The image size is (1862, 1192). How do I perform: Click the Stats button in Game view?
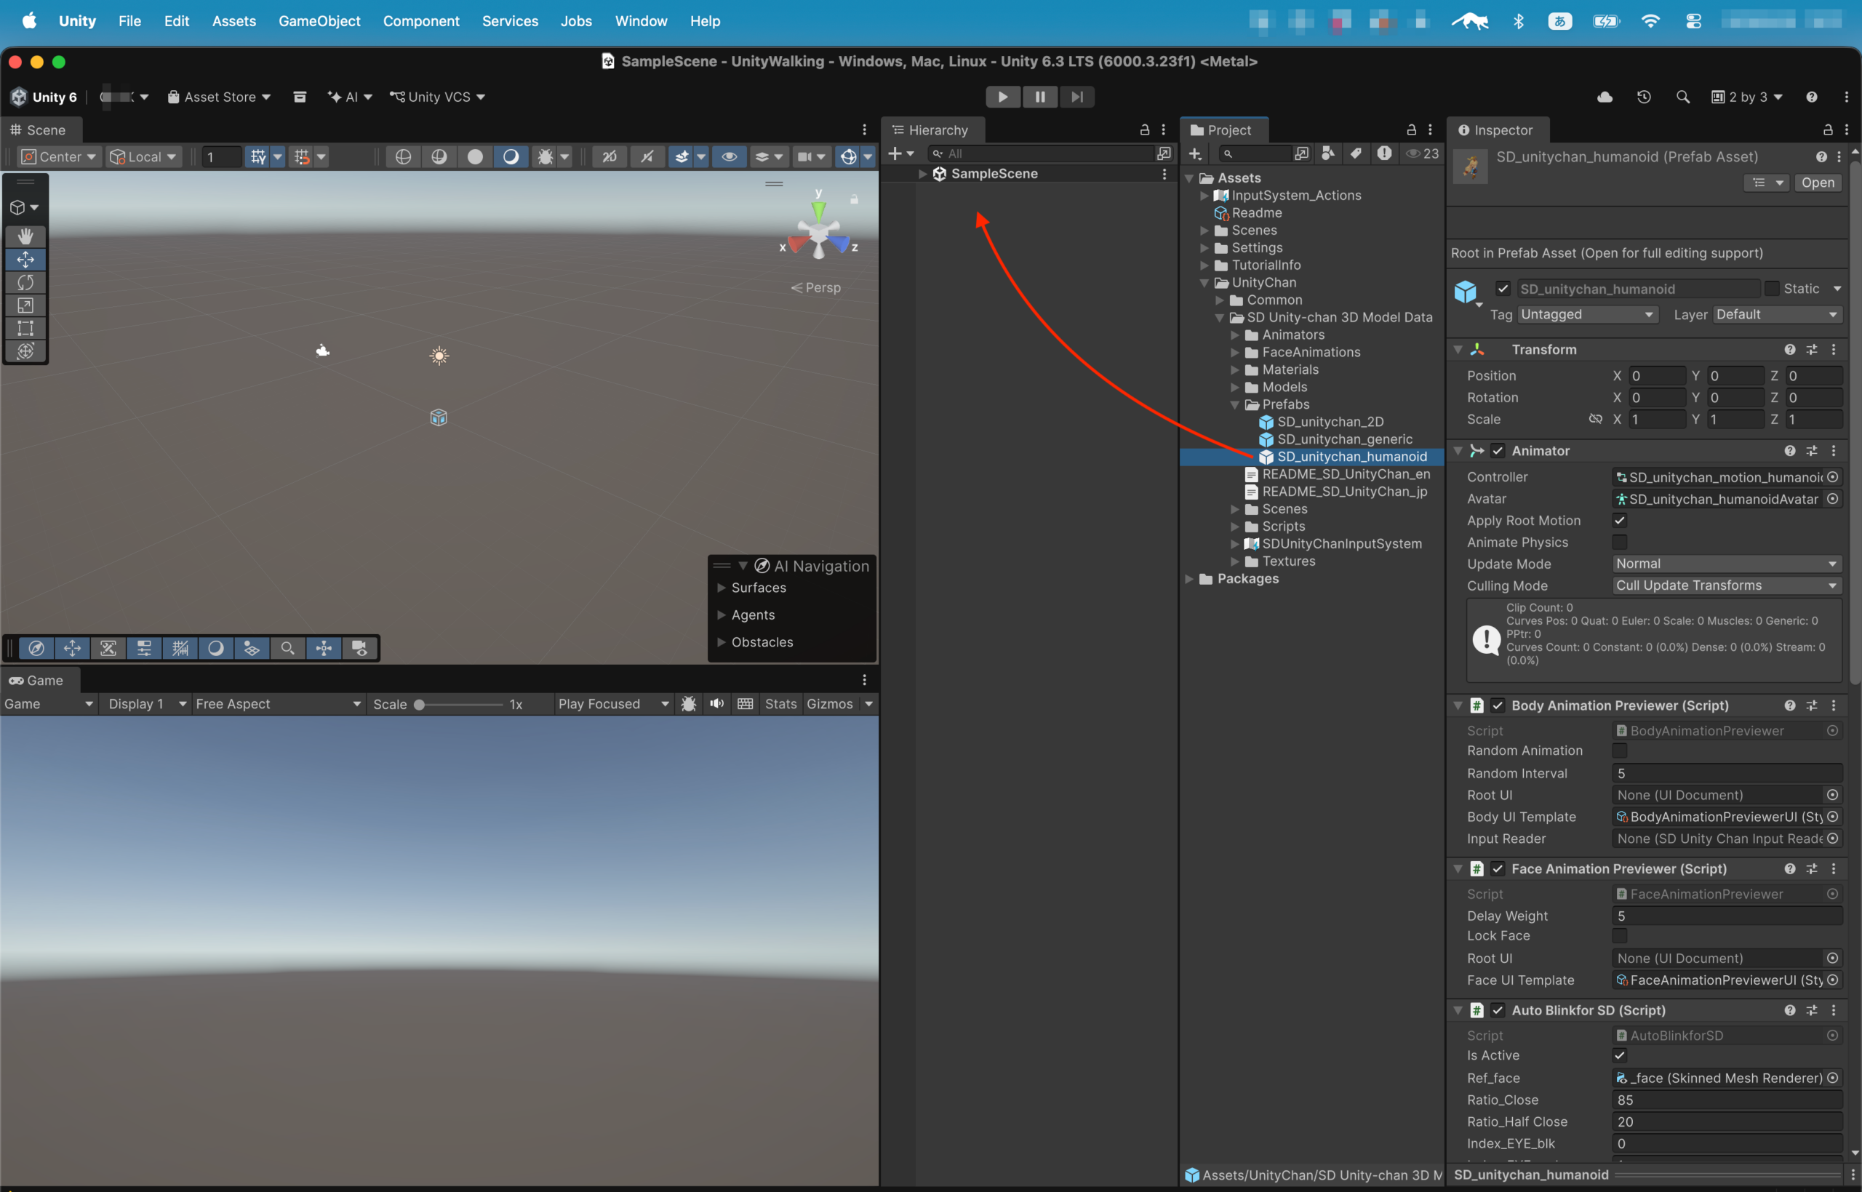(780, 703)
